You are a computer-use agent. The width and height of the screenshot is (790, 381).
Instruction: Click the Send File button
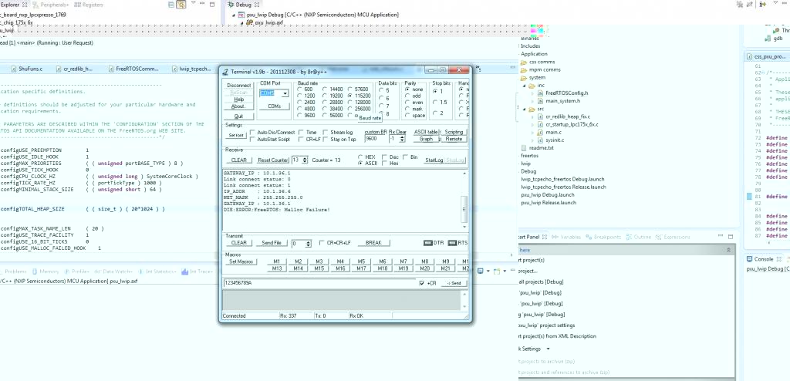(272, 243)
